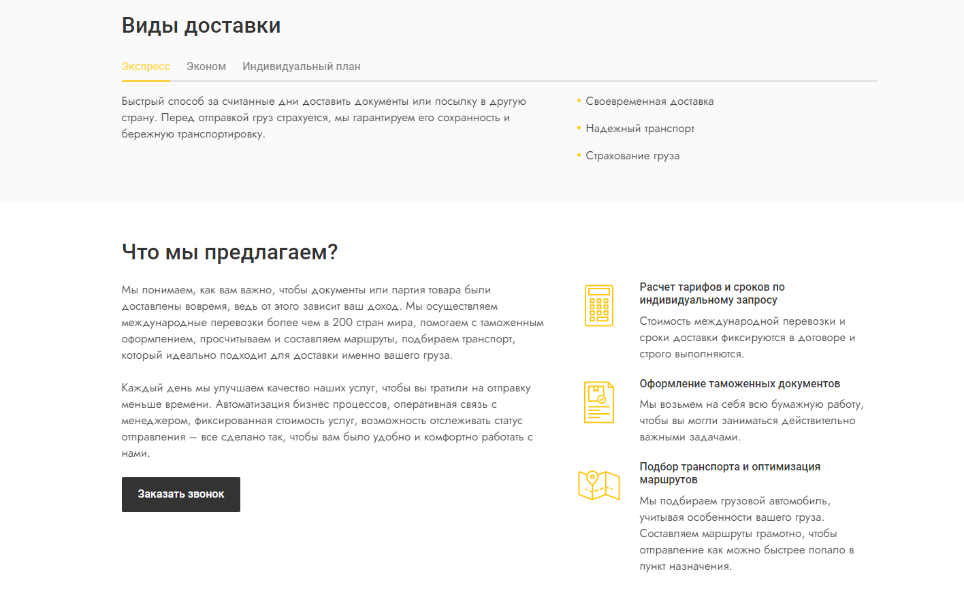Click the map route icon
Image resolution: width=964 pixels, height=597 pixels.
(599, 485)
